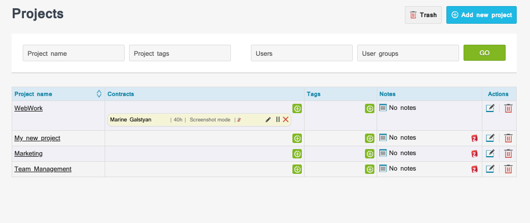Open the Marketing project link
The image size is (530, 223).
pos(28,153)
